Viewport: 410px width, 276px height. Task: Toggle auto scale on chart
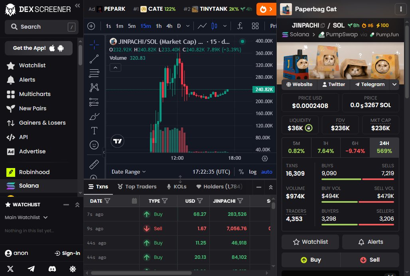click(267, 172)
